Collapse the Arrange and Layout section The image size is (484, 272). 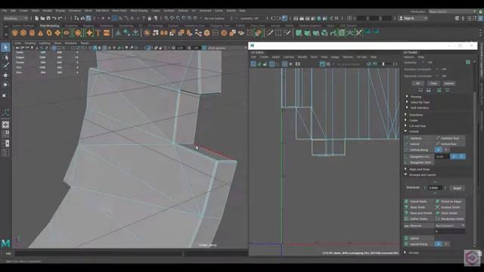(x=405, y=175)
